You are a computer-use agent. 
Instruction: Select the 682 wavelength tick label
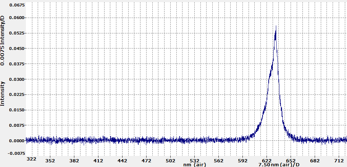pyautogui.click(x=315, y=160)
